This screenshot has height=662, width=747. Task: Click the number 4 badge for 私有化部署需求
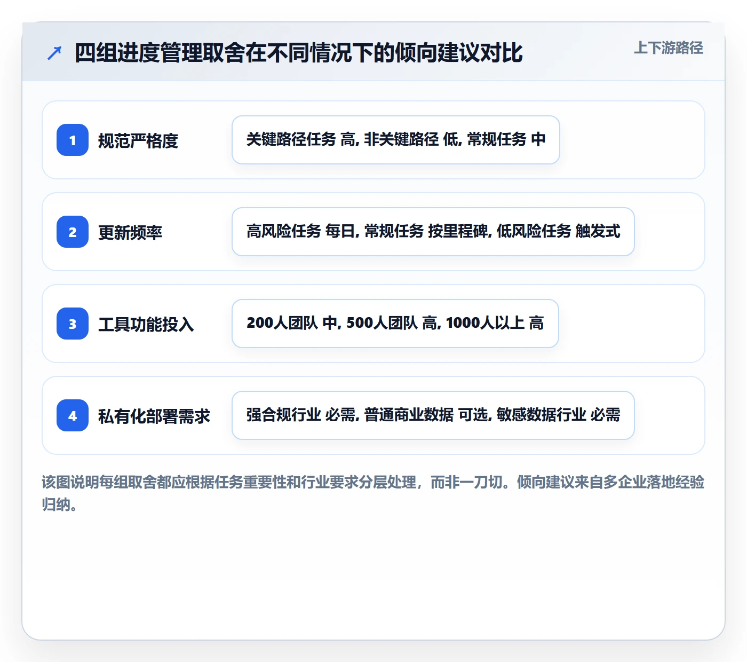coord(73,415)
